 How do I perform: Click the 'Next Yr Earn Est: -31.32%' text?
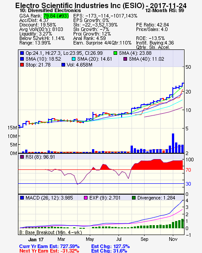click(x=49, y=251)
